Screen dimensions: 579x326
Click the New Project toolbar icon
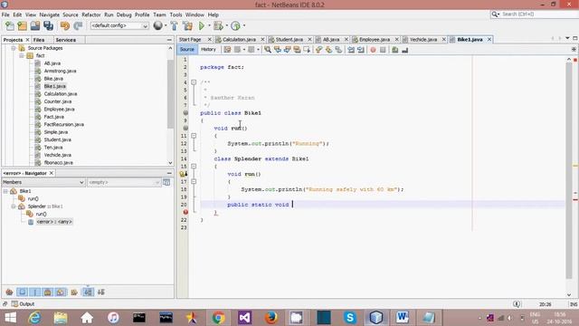(x=22, y=25)
